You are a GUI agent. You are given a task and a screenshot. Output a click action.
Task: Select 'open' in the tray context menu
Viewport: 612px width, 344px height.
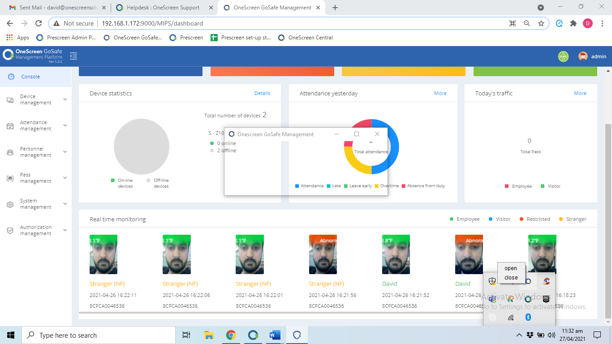point(511,268)
